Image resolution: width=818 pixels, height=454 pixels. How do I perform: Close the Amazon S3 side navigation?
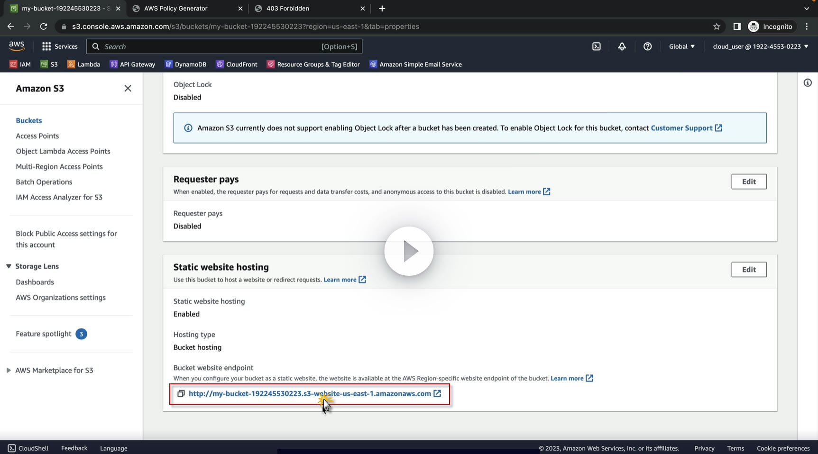(128, 89)
